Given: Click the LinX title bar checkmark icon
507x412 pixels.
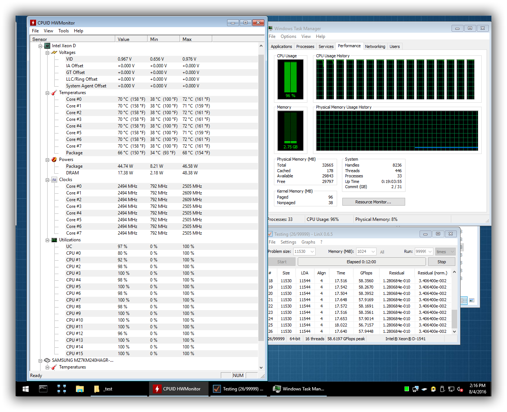Looking at the screenshot, I should pyautogui.click(x=270, y=234).
